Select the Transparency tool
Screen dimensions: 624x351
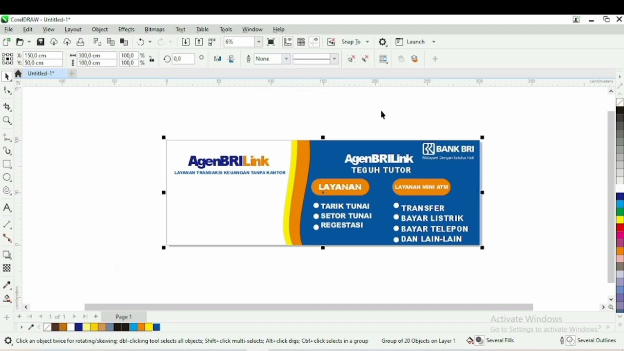point(7,268)
